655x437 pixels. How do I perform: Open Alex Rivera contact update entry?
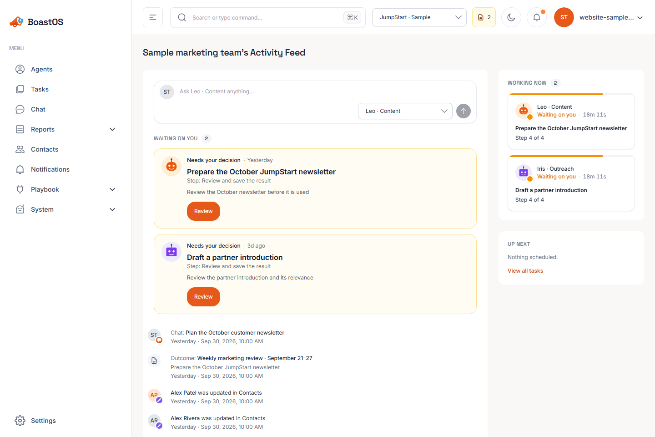coord(218,418)
